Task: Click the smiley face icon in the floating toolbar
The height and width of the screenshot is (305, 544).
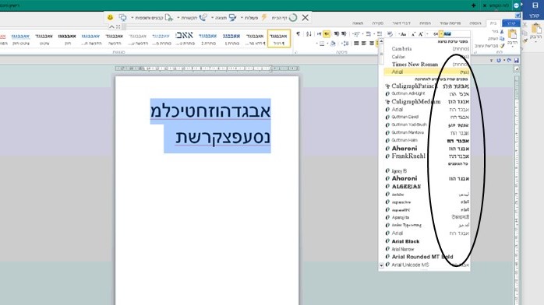Action: [x=111, y=17]
